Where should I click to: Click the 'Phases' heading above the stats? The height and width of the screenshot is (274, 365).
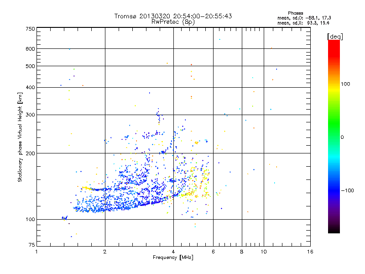295,13
